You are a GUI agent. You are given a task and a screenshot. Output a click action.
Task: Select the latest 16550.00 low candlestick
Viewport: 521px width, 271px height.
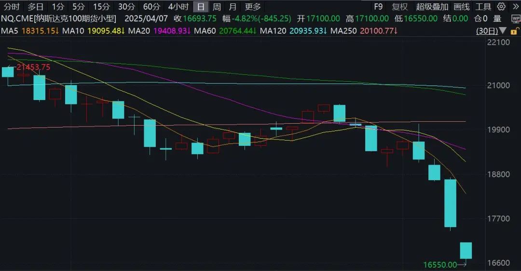pyautogui.click(x=466, y=251)
